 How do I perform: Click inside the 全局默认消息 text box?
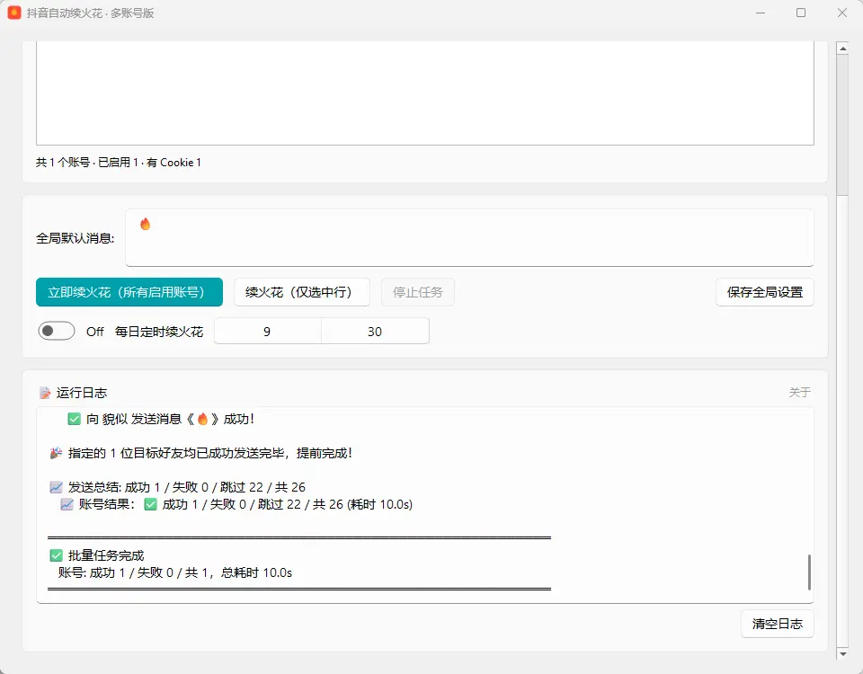coord(469,237)
